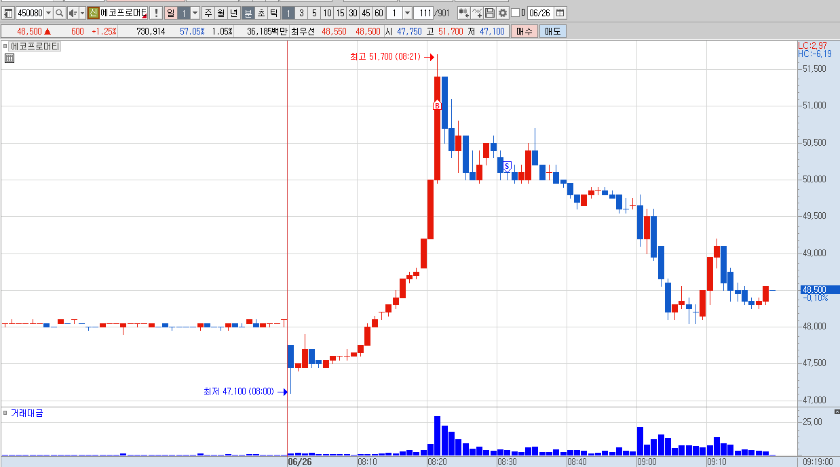Image resolution: width=840 pixels, height=467 pixels.
Task: Open the data grid icon below stock name
Action: pos(9,58)
